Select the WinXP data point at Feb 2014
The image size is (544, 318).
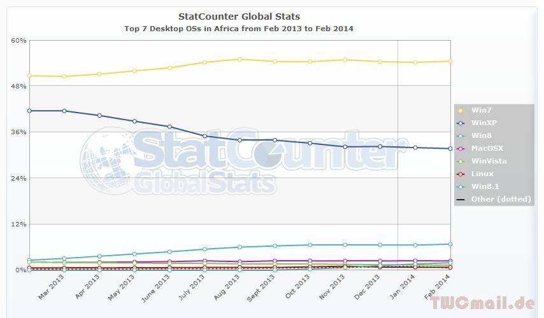pos(450,149)
